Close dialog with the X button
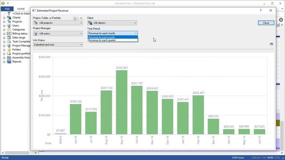The height and width of the screenshot is (160, 285). click(271, 11)
